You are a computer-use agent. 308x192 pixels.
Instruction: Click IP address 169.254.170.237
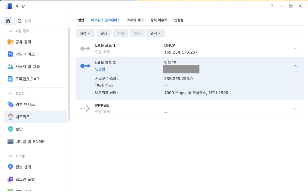point(181,52)
